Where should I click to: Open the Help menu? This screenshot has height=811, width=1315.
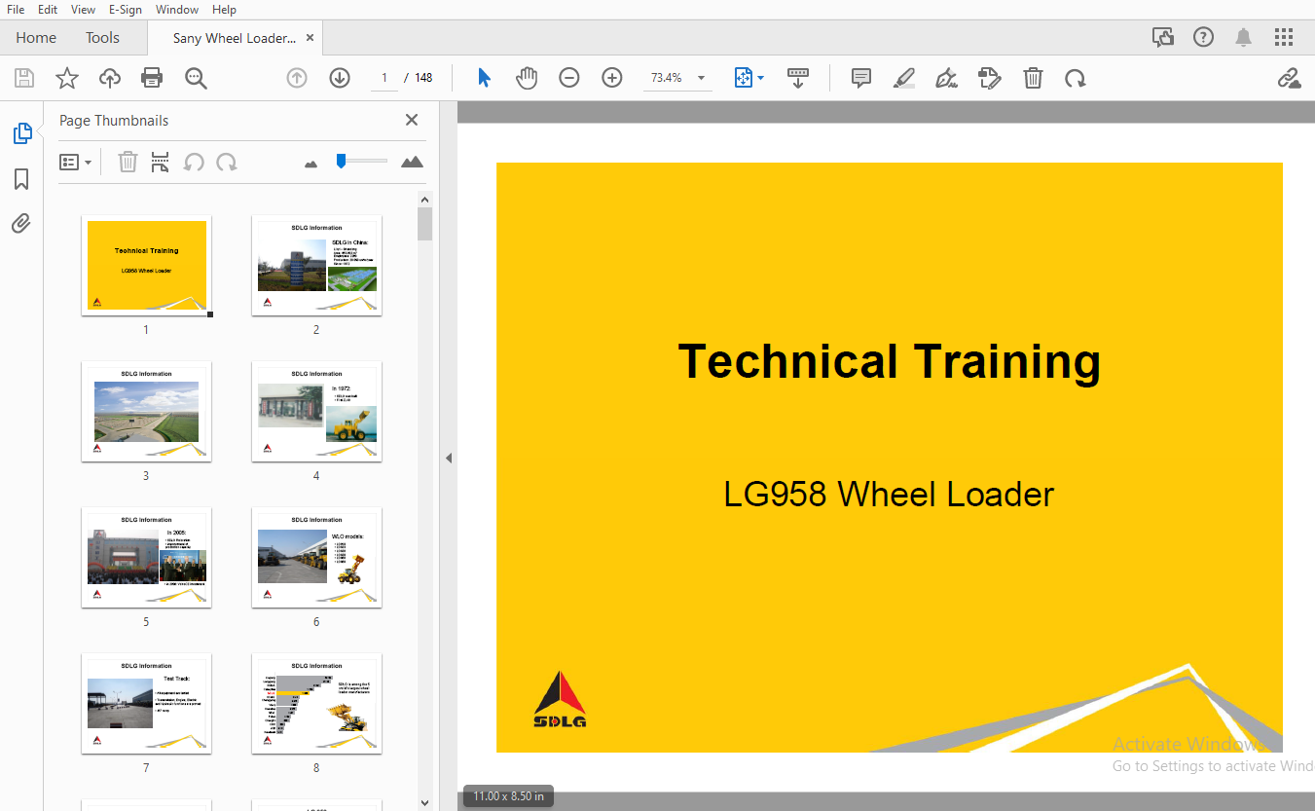(x=224, y=10)
